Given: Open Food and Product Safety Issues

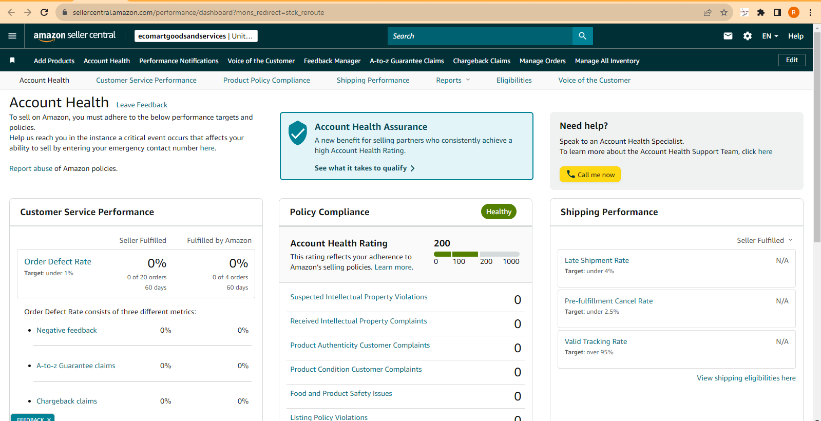Looking at the screenshot, I should (x=341, y=393).
